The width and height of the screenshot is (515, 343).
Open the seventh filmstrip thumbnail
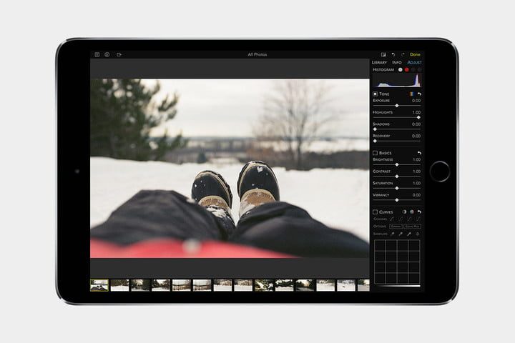pos(222,285)
